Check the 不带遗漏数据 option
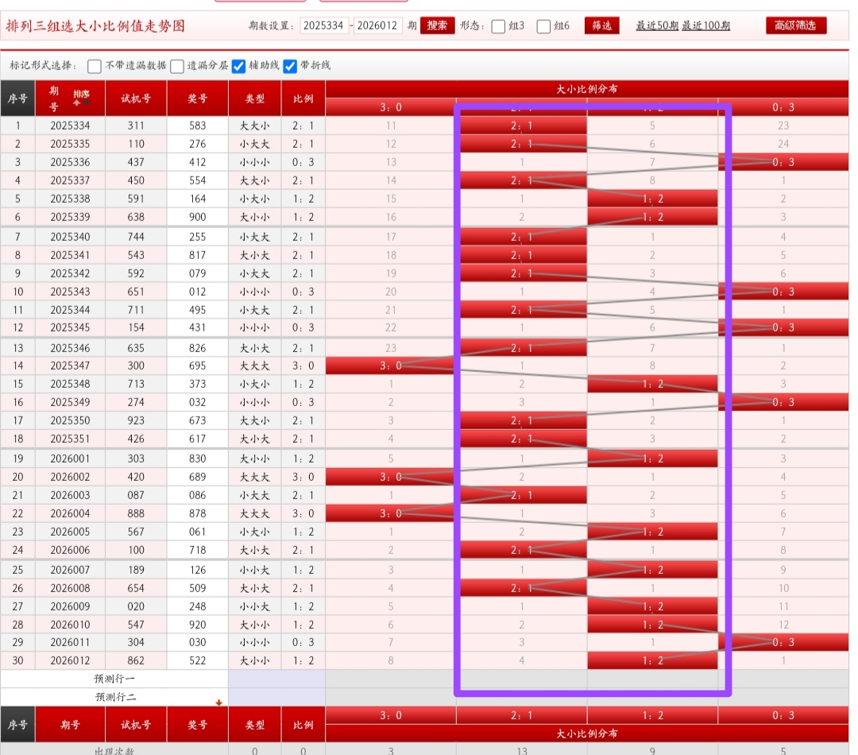858x755 pixels. [x=95, y=66]
